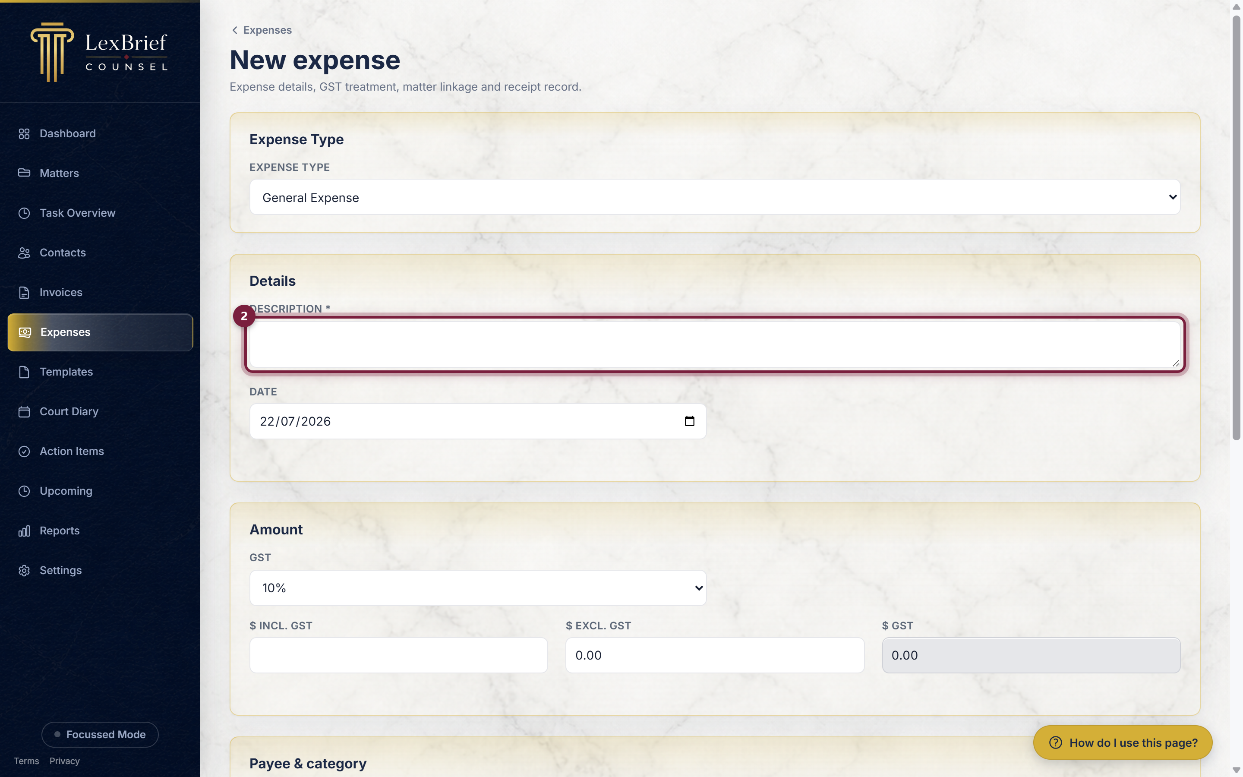Image resolution: width=1243 pixels, height=777 pixels.
Task: Click the $ Incl. GST input
Action: click(x=399, y=655)
